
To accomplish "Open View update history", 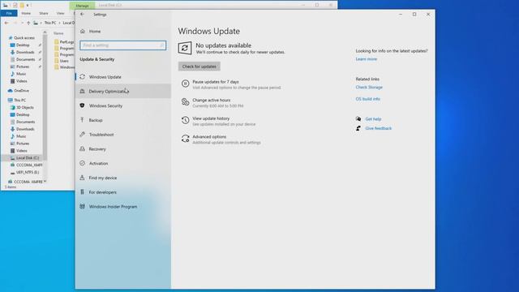I will tap(211, 118).
